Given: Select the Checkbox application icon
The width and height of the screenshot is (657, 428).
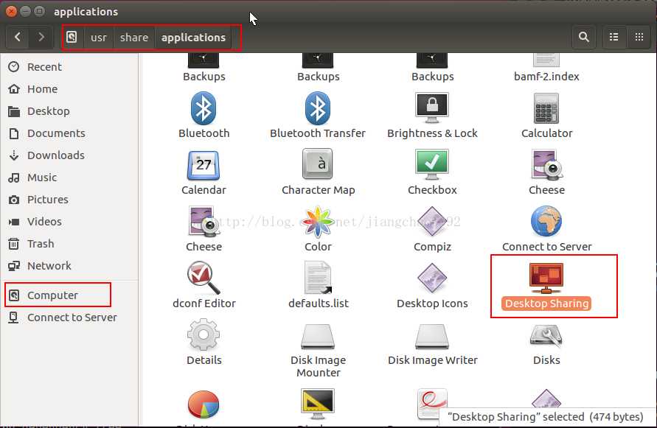Looking at the screenshot, I should coord(432,164).
